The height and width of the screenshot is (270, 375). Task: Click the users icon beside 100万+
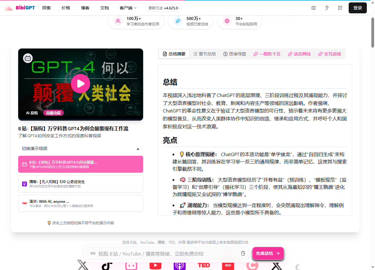tap(118, 21)
